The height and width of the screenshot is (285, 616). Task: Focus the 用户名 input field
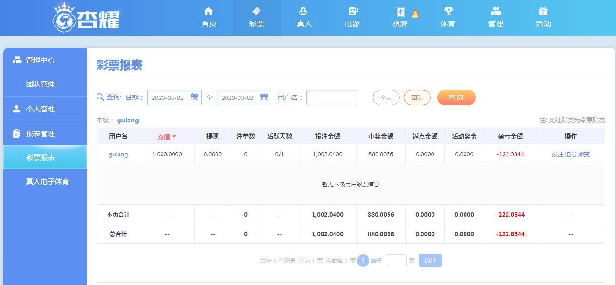332,98
